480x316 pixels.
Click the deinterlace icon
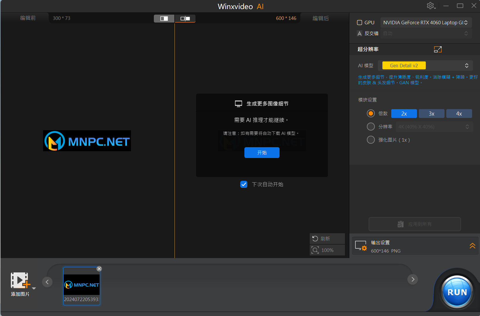(360, 33)
